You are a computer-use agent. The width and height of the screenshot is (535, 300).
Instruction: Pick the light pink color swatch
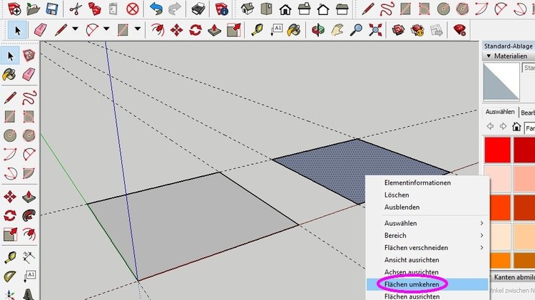[x=497, y=178]
